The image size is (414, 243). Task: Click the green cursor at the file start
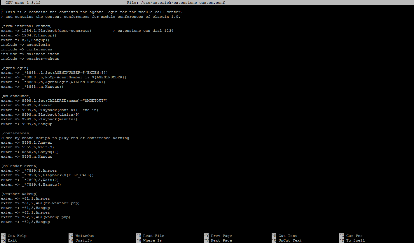2,12
